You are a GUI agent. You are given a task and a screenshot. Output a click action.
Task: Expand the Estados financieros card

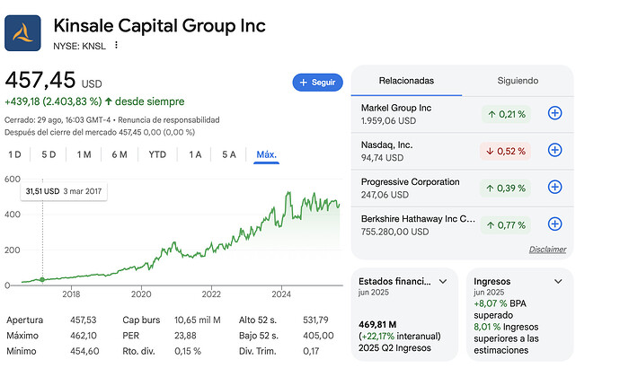(443, 282)
